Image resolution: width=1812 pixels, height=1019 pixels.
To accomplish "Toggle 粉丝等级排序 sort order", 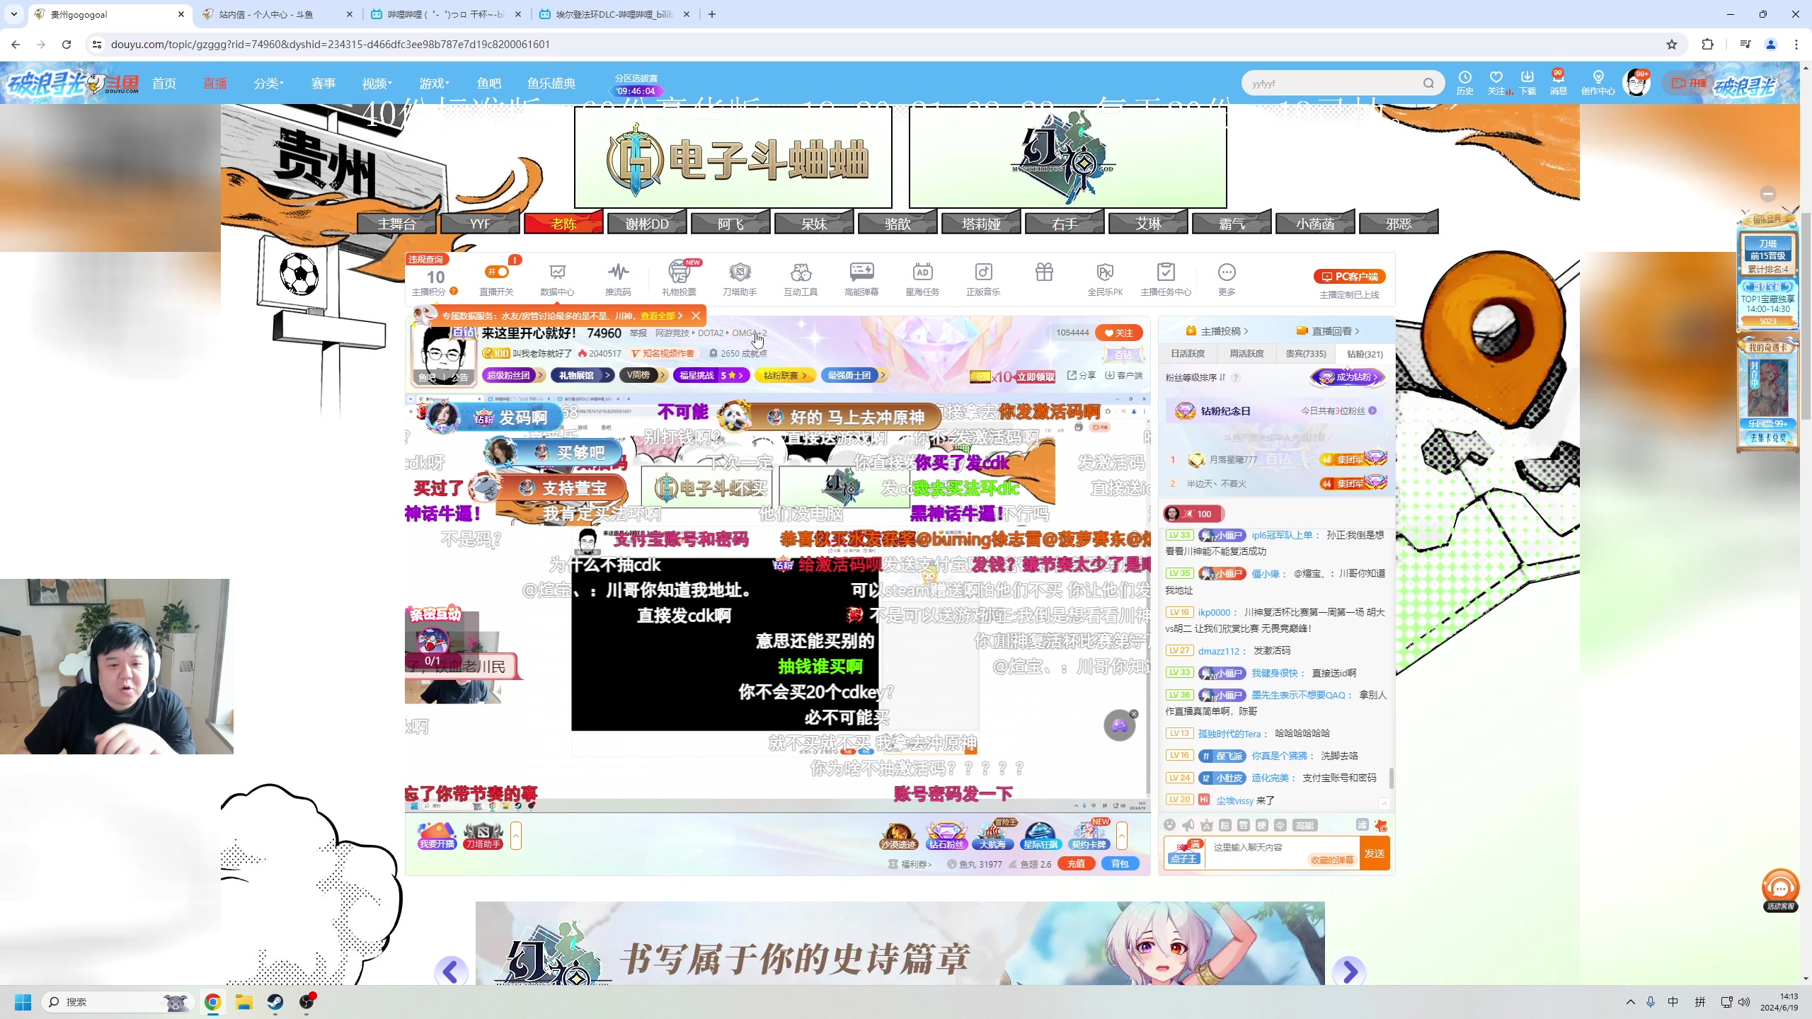I will [1195, 377].
